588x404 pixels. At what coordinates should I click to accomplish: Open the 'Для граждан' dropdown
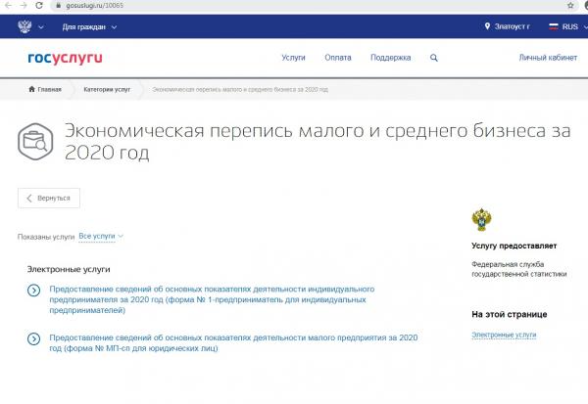(x=89, y=27)
